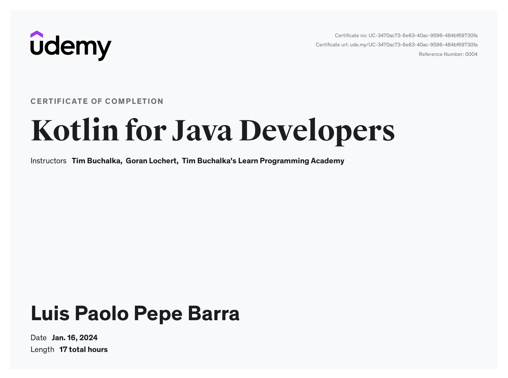Click the Length label
Image resolution: width=508 pixels, height=378 pixels.
pyautogui.click(x=42, y=350)
